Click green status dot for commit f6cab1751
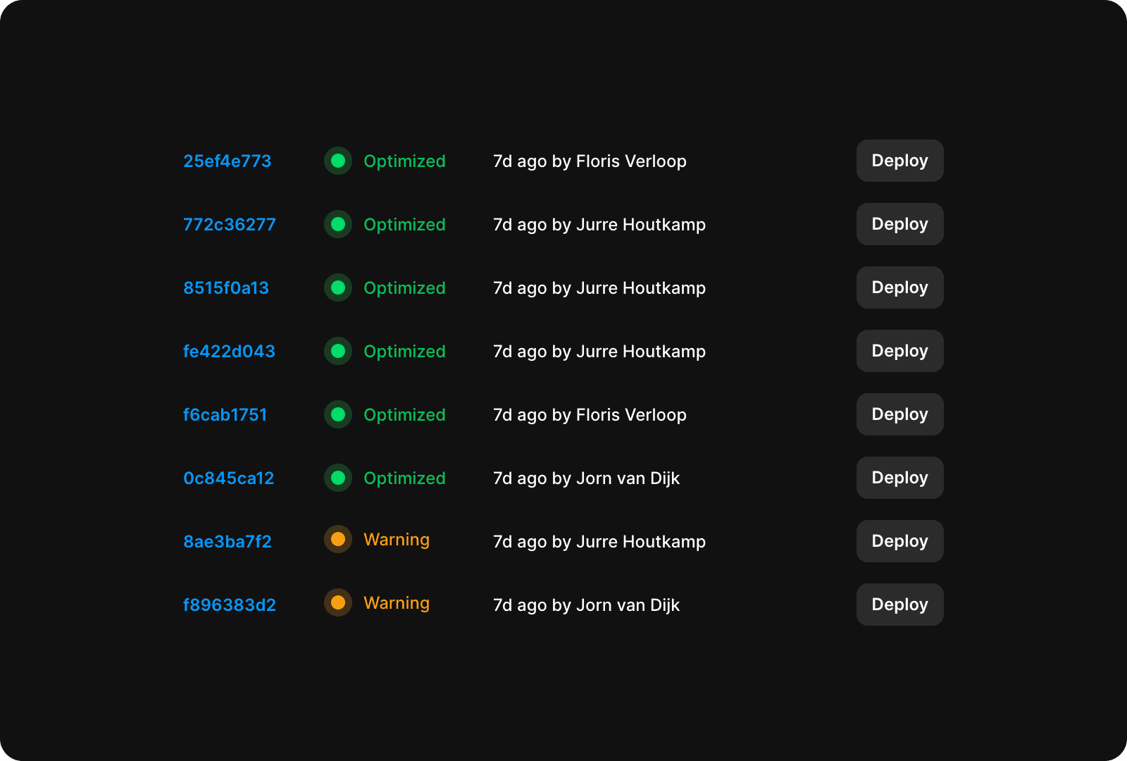 click(x=338, y=414)
